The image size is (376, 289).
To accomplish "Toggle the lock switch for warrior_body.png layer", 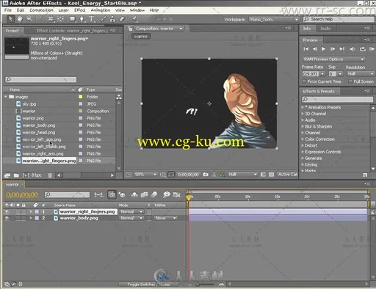I will click(23, 218).
